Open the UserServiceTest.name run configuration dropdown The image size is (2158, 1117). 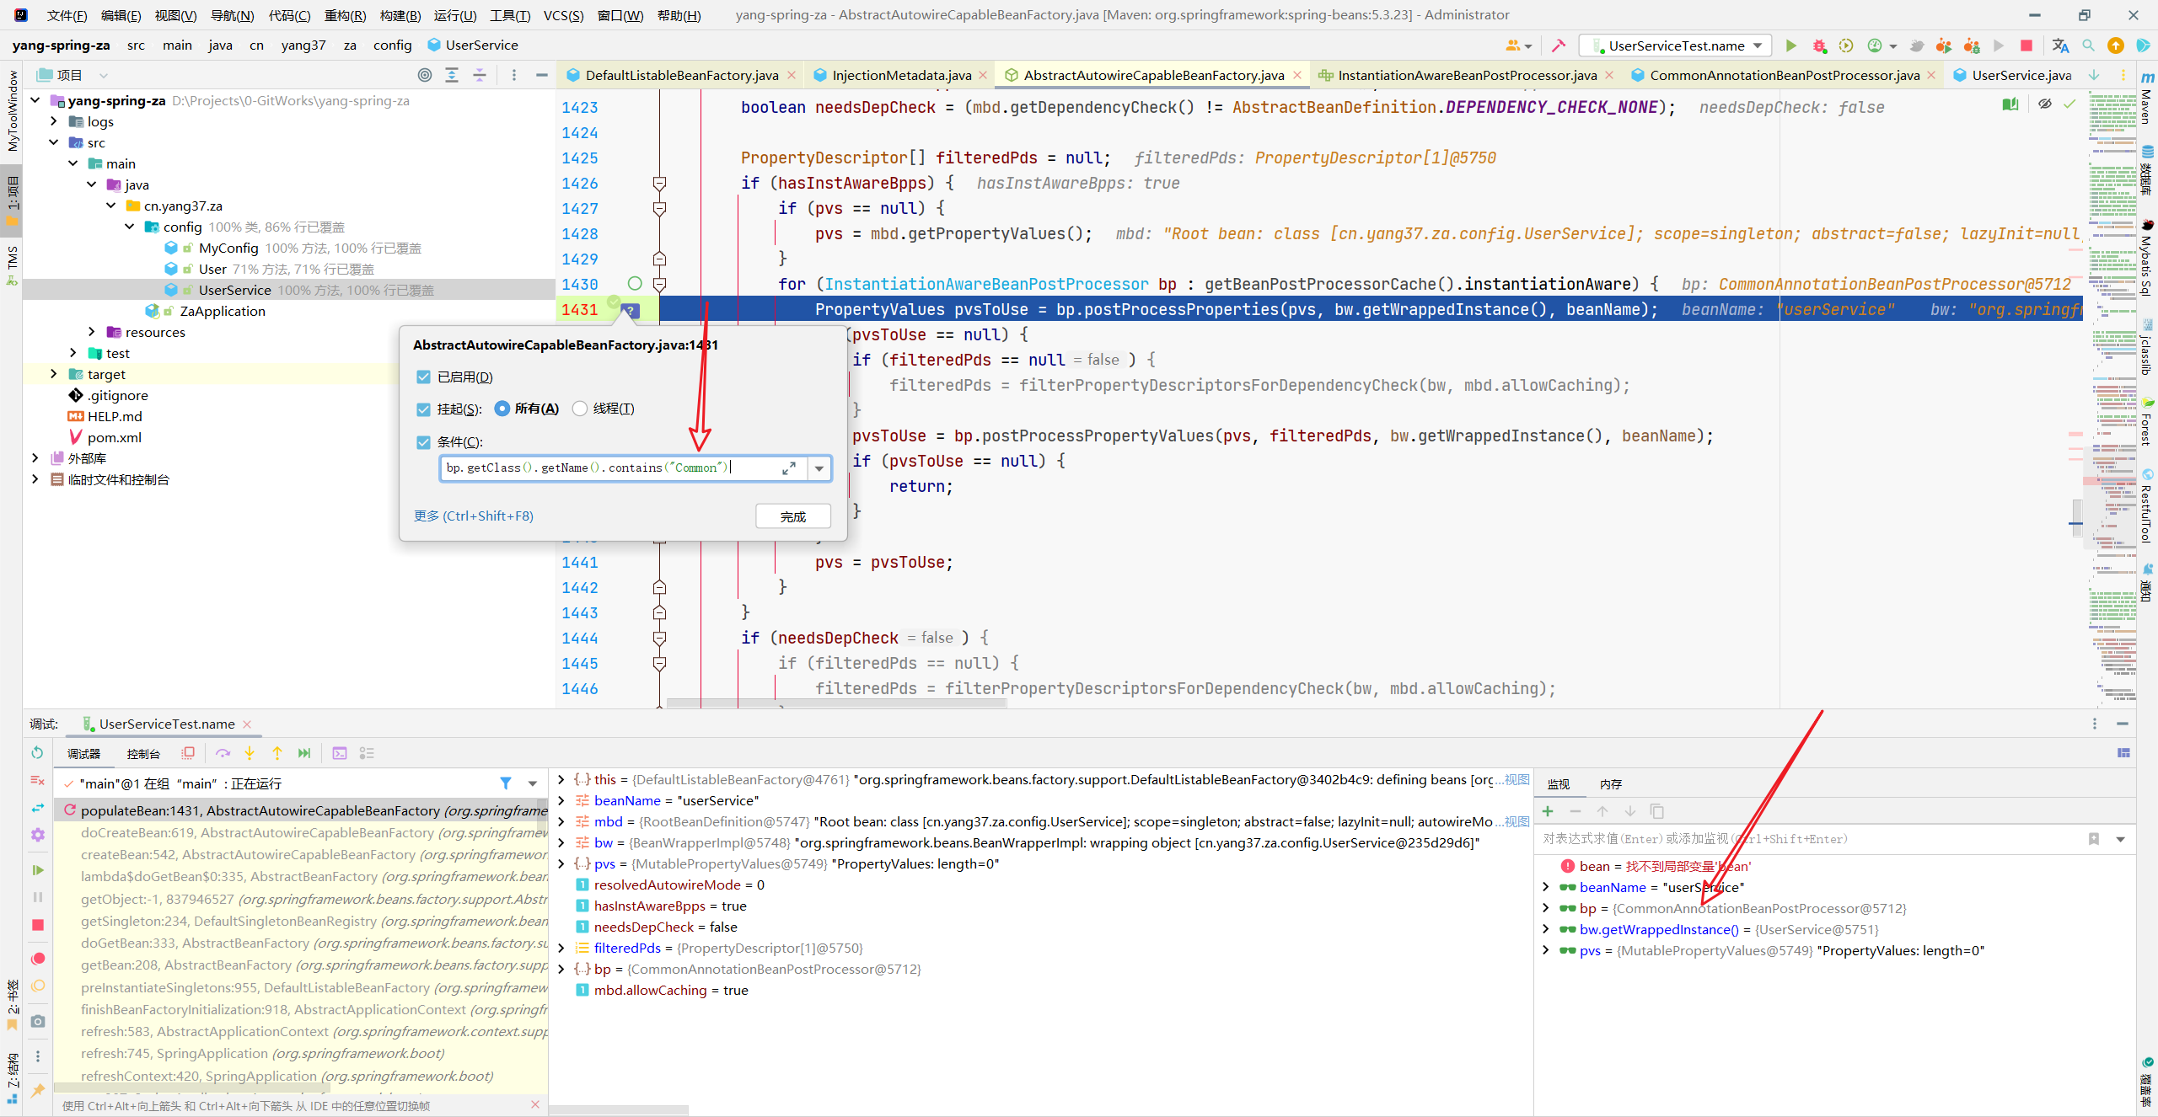1675,45
